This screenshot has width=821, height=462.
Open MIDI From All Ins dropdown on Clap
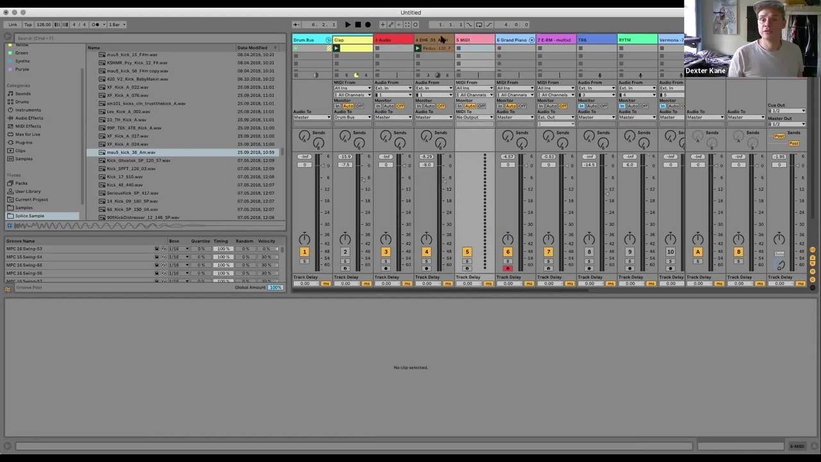click(x=352, y=88)
